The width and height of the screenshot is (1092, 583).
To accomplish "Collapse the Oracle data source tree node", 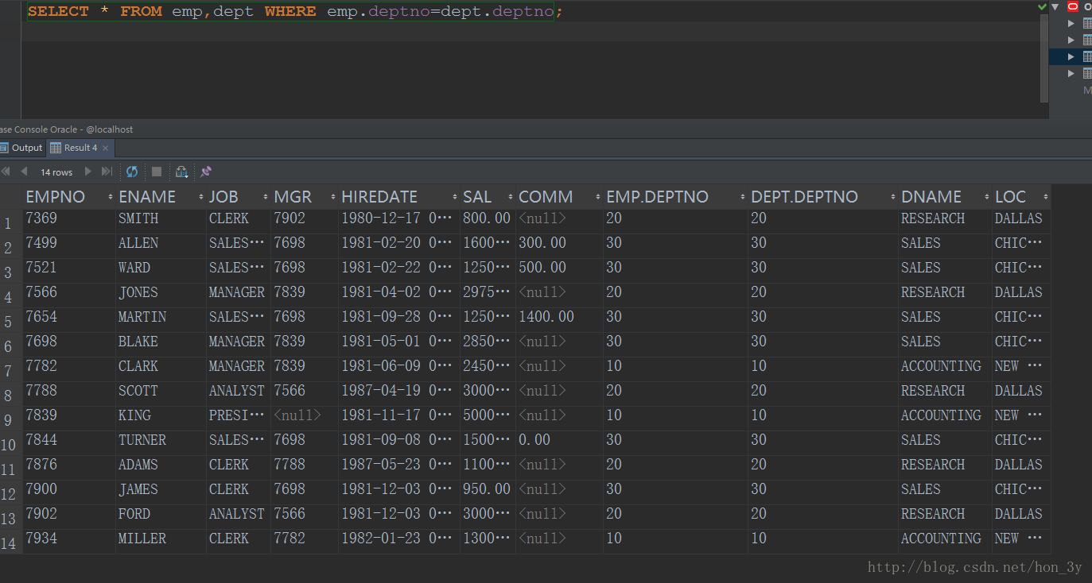I will [1055, 6].
